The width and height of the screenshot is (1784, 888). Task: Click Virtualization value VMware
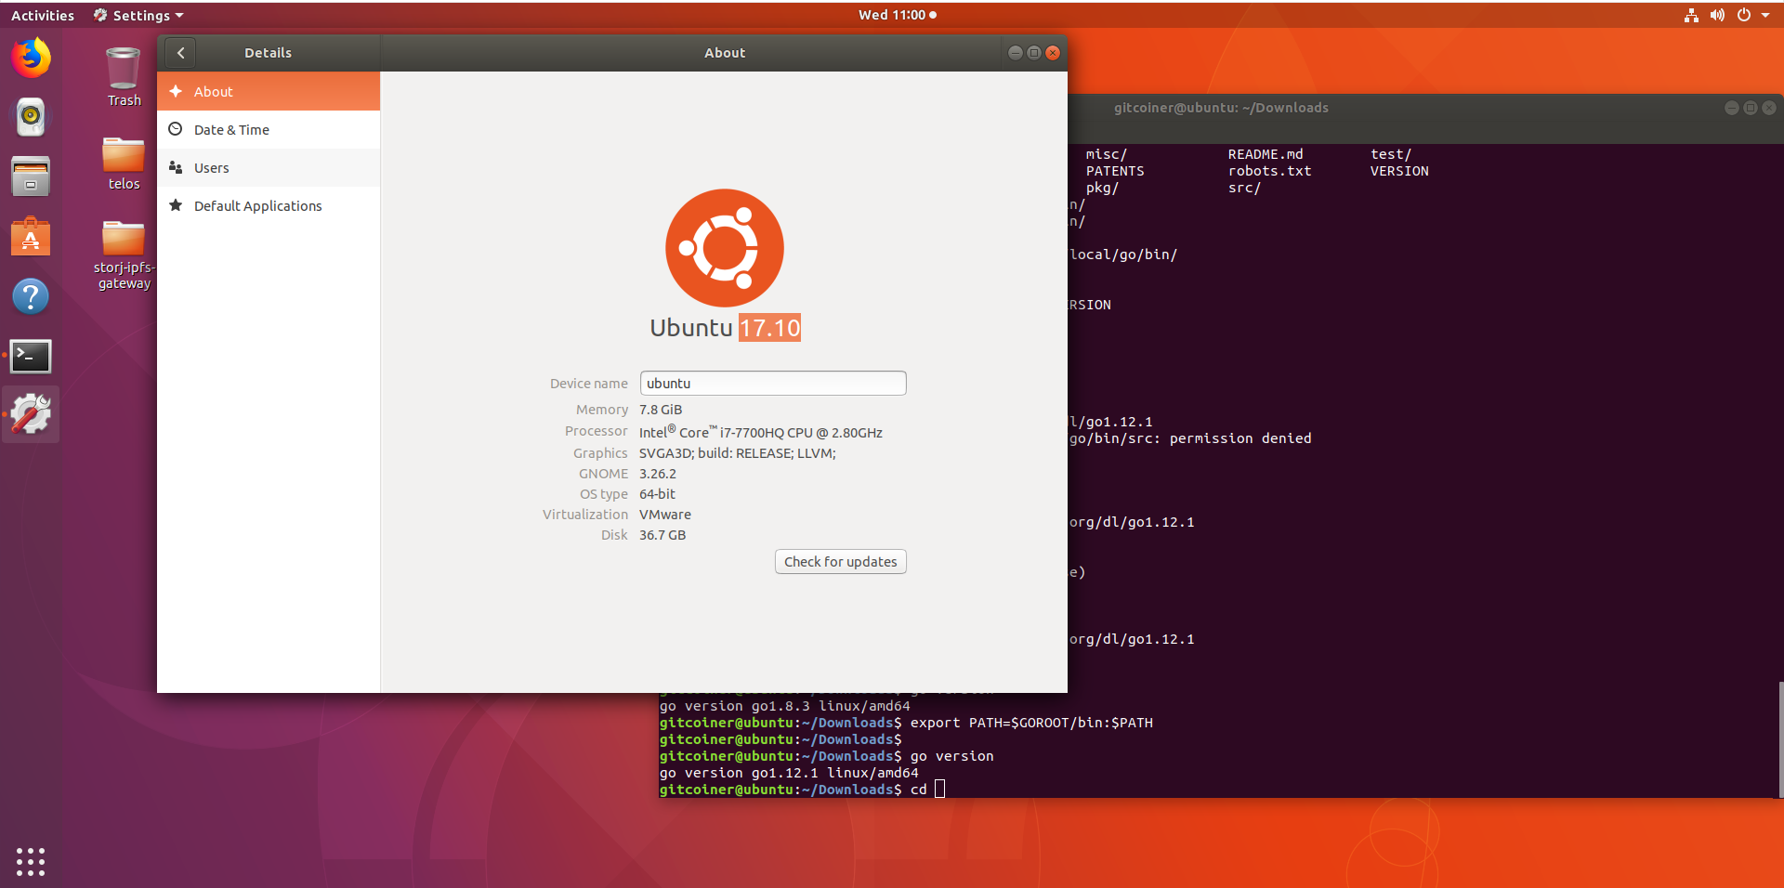click(x=665, y=515)
